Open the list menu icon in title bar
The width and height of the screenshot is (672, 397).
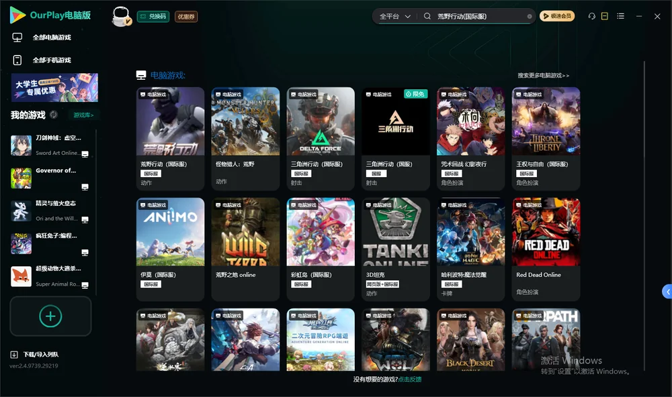click(x=620, y=16)
